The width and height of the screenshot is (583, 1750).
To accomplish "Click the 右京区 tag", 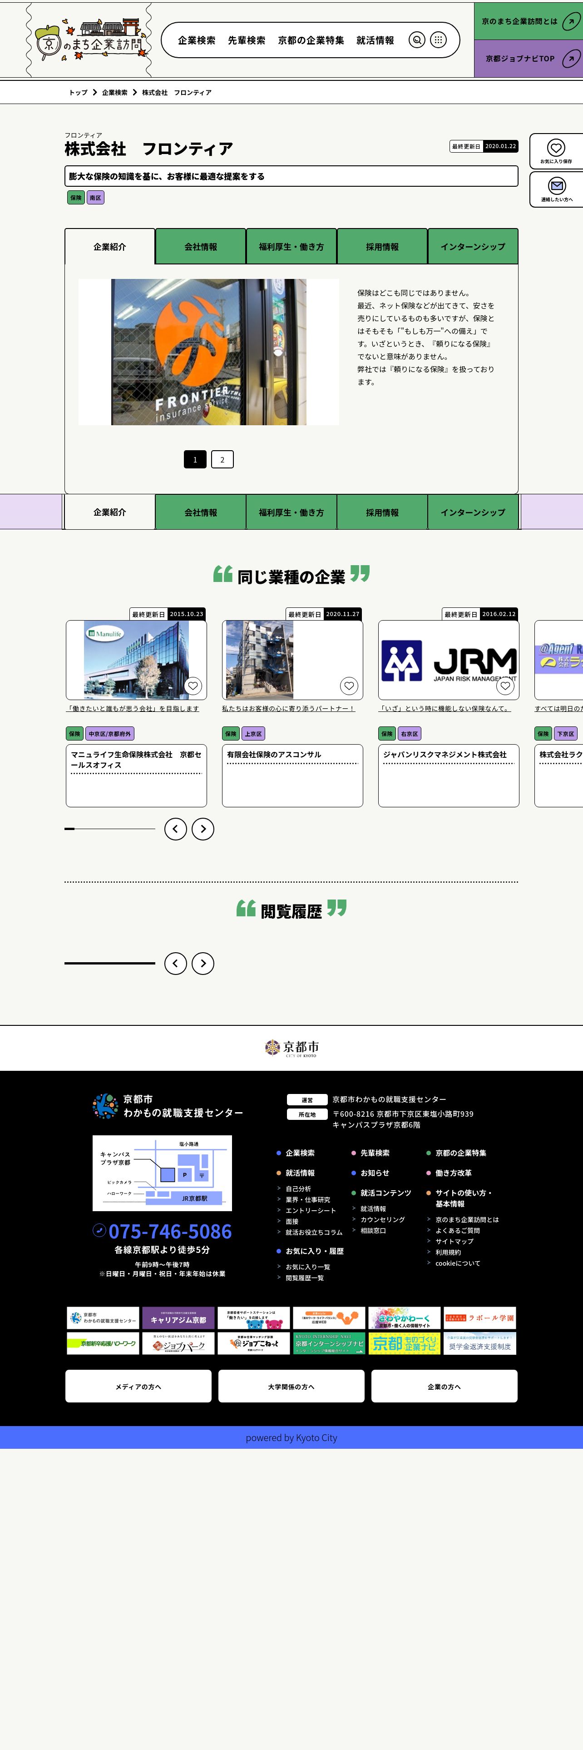I will (x=409, y=734).
